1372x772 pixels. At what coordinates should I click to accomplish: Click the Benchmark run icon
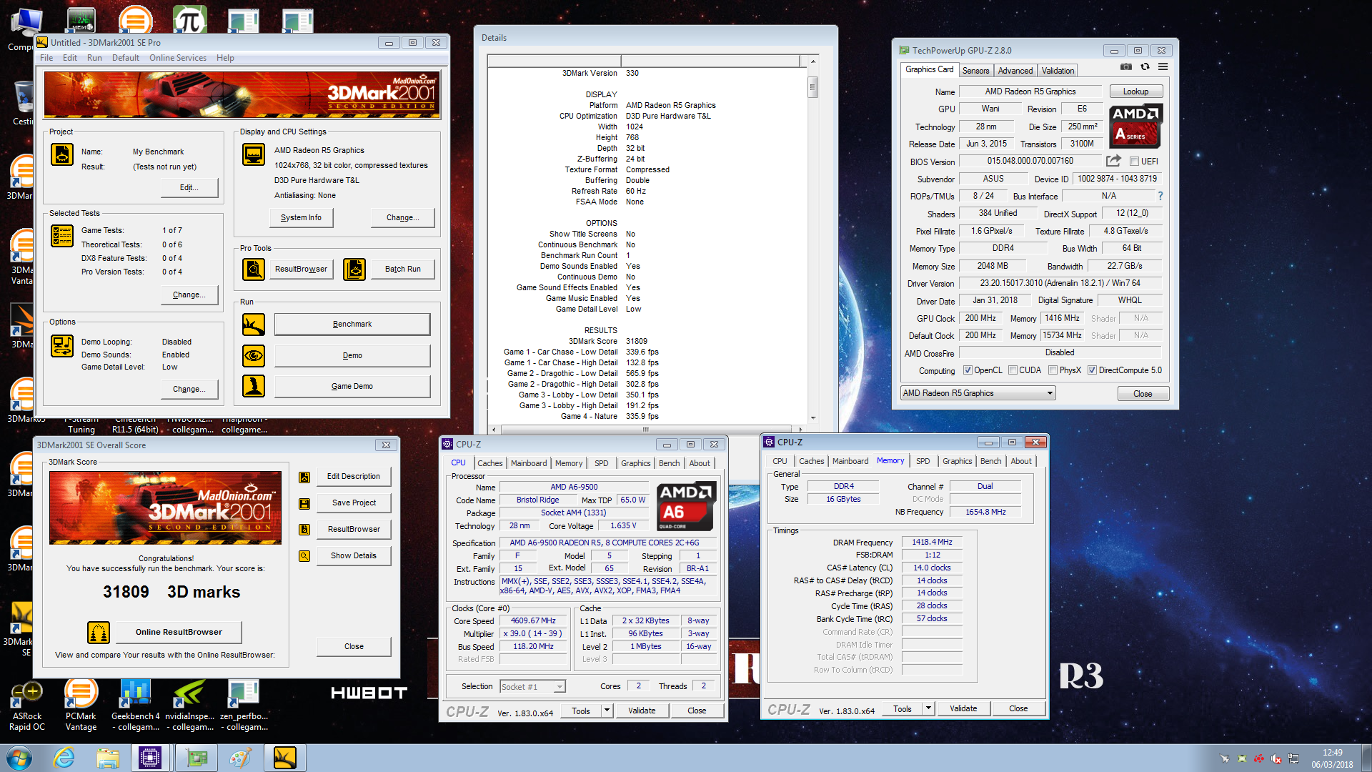pos(254,325)
